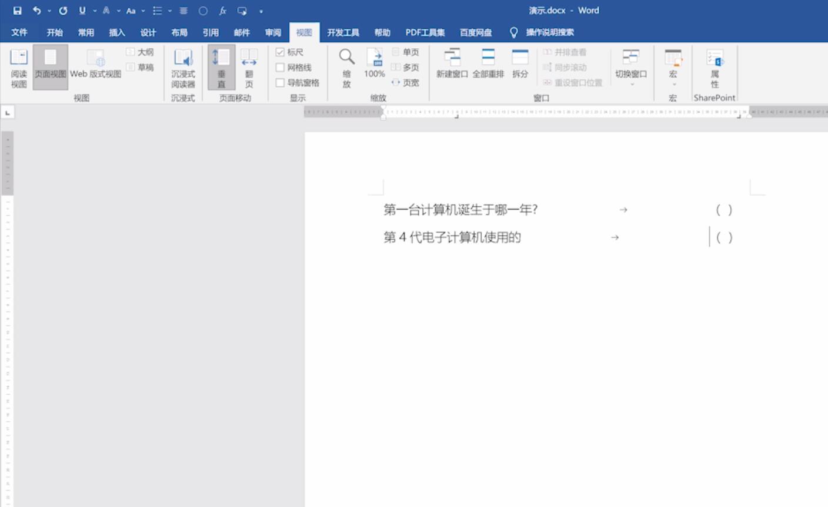Switch to 阅读视图 reading view
Viewport: 828px width, 507px height.
19,68
